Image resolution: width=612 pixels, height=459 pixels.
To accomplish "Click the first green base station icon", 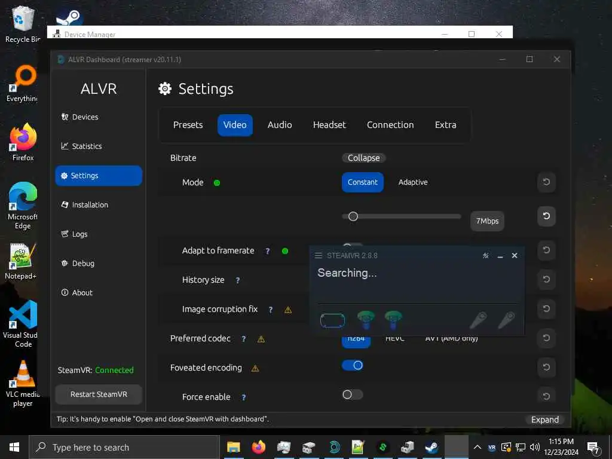I will click(366, 320).
